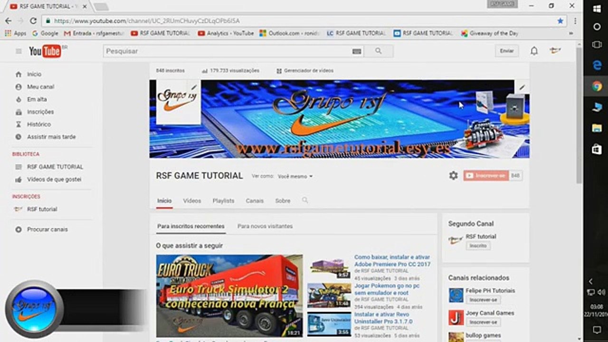Image resolution: width=608 pixels, height=342 pixels.
Task: Switch to the Vídeos tab
Action: (x=192, y=201)
